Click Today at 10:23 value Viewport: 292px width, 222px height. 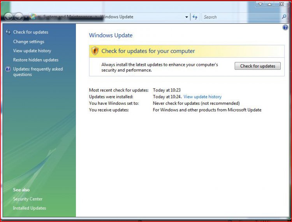[167, 90]
